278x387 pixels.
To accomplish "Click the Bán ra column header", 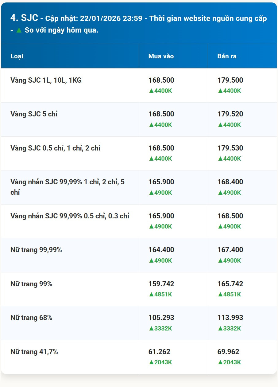I will click(227, 56).
